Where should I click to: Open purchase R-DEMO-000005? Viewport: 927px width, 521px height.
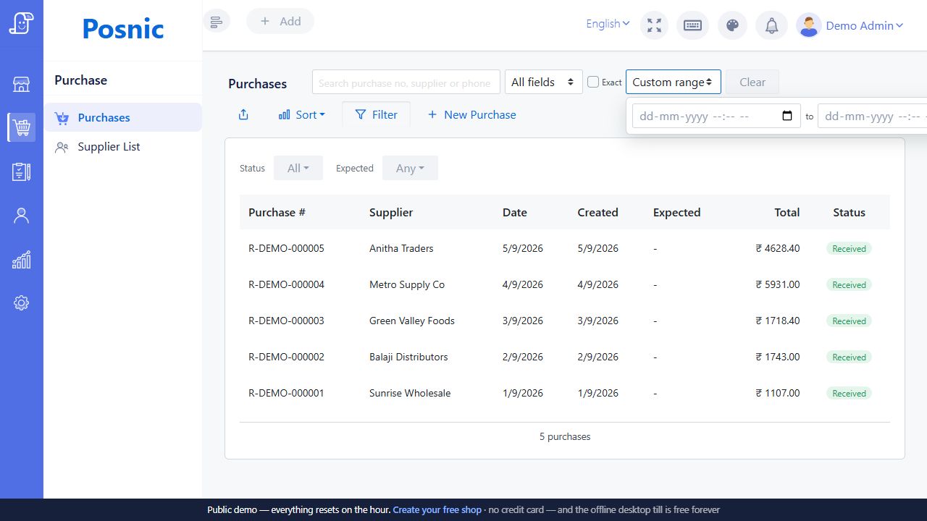click(x=286, y=248)
